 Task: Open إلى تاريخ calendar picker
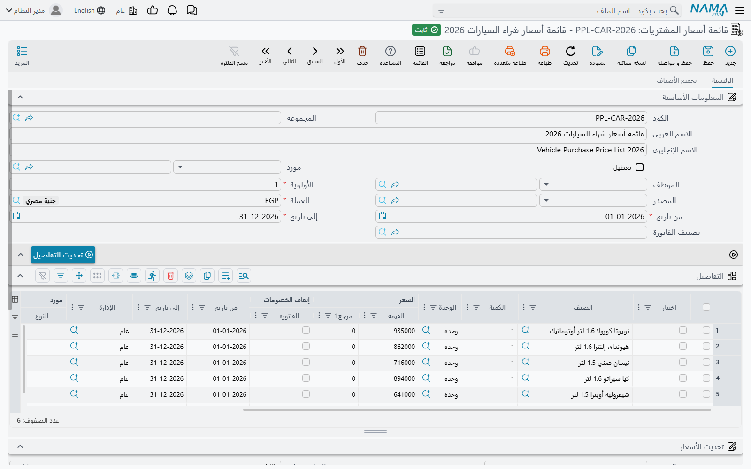coord(16,216)
